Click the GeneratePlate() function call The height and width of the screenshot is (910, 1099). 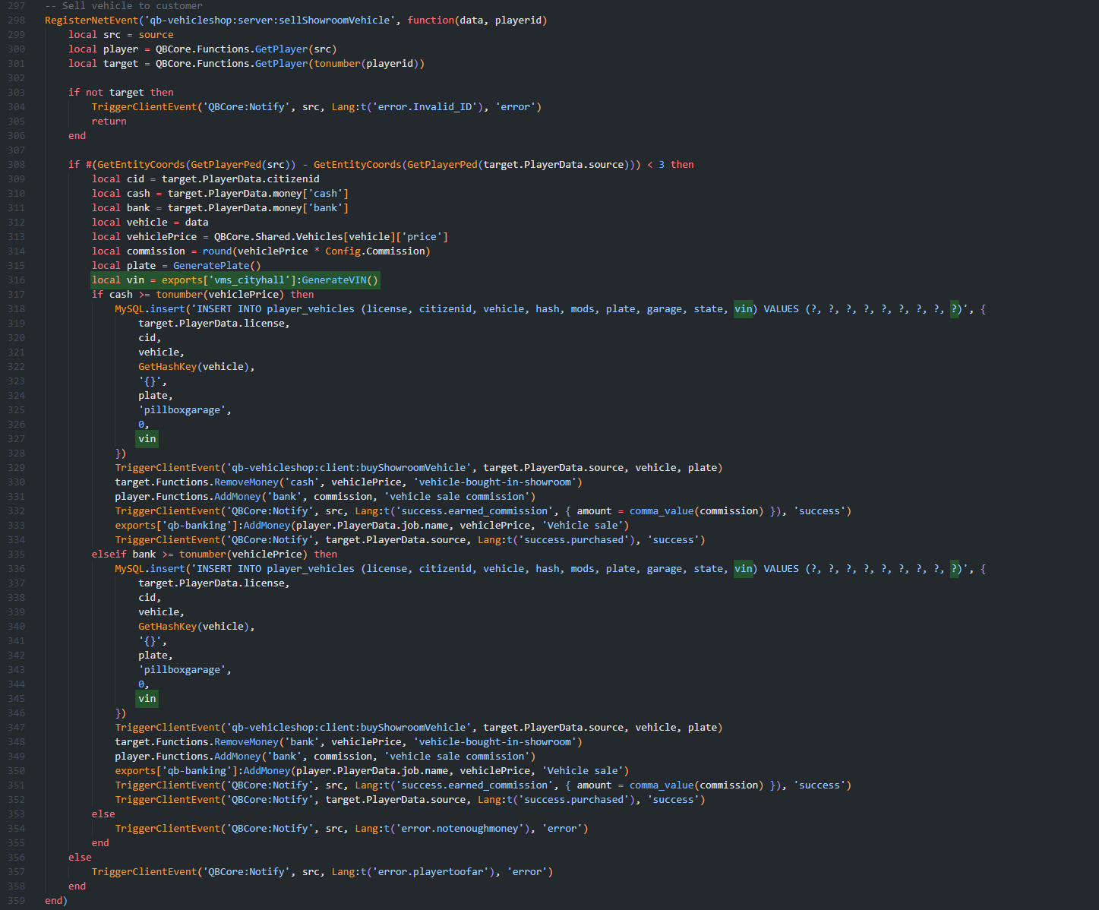pyautogui.click(x=216, y=266)
